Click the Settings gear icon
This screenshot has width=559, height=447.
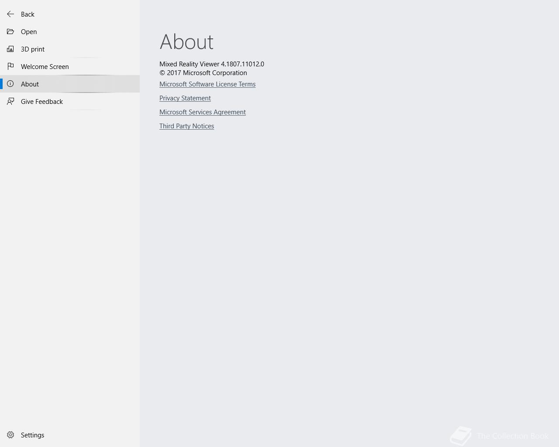[x=10, y=435]
